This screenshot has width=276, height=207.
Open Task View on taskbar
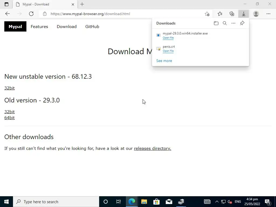click(x=119, y=202)
